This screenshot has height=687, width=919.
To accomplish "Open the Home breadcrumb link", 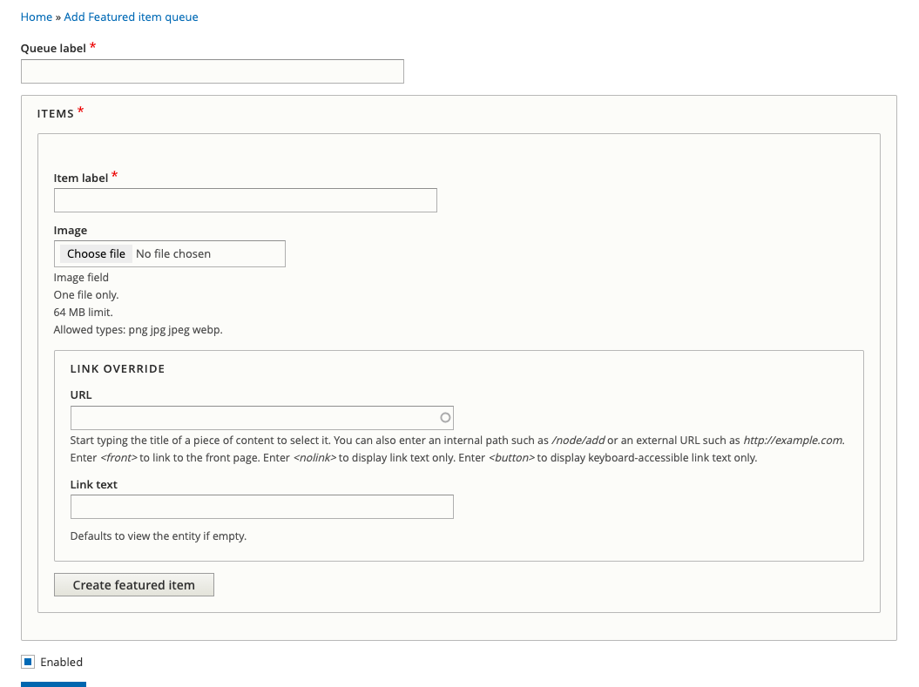I will (x=37, y=17).
